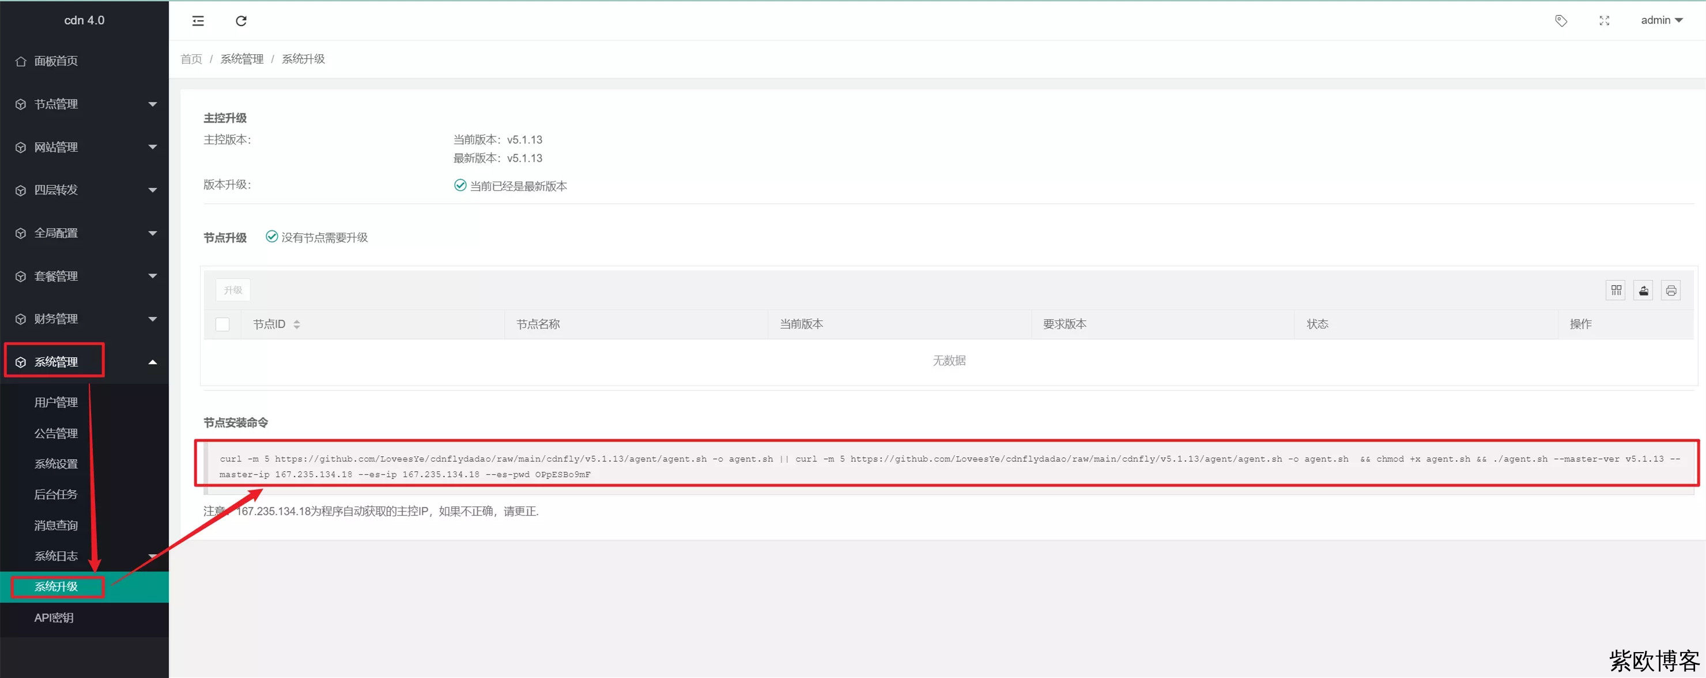
Task: Sort the table by 节点ID column
Action: click(x=296, y=324)
